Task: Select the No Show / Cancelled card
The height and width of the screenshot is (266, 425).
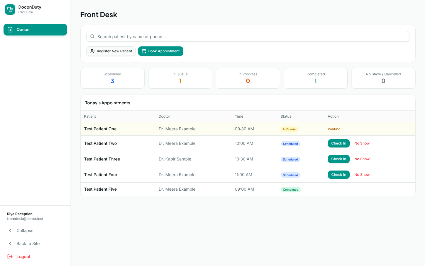Action: click(x=383, y=78)
